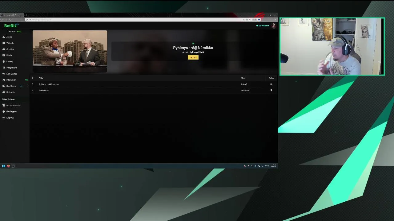Click the Alerts warning triangle icon
This screenshot has height=221, width=394.
click(4, 37)
